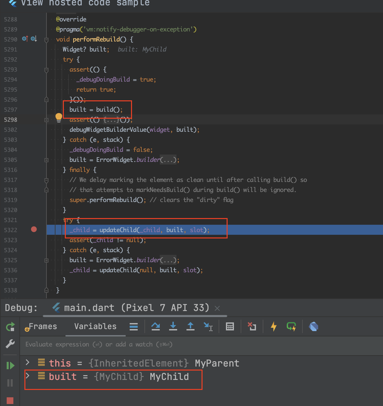Image resolution: width=383 pixels, height=406 pixels.
Task: Click line number 5288 in the gutter
Action: click(10, 19)
